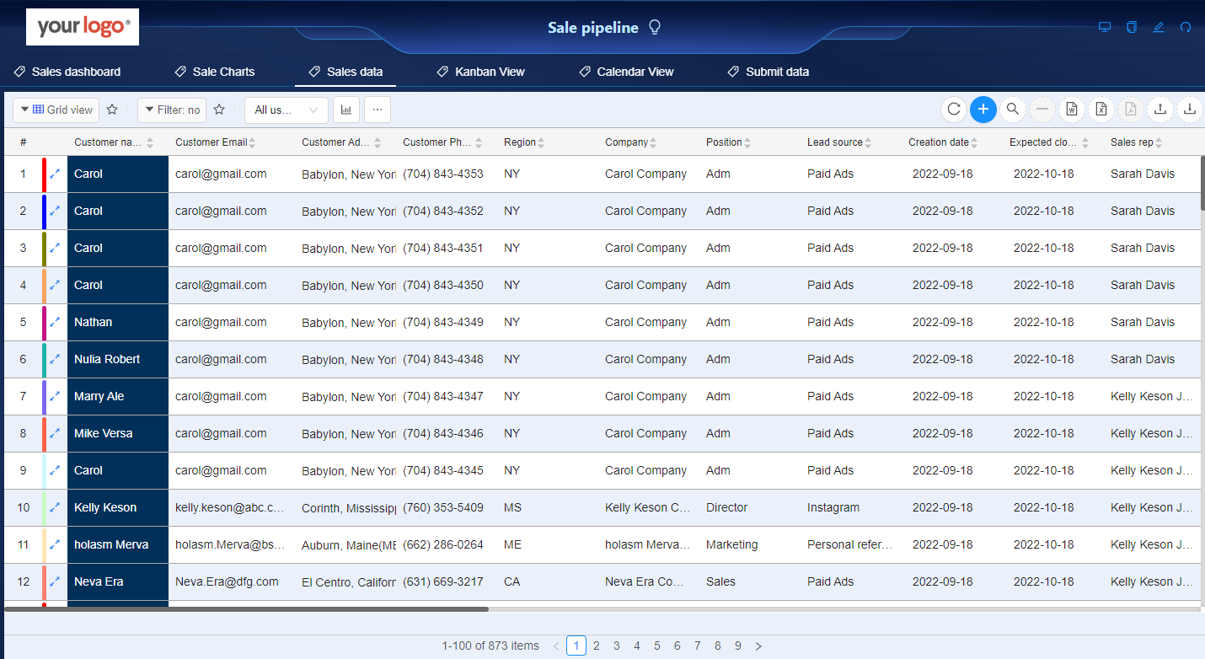Switch to the Sale Charts tab

215,72
